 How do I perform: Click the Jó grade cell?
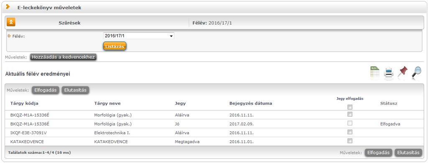(177, 124)
